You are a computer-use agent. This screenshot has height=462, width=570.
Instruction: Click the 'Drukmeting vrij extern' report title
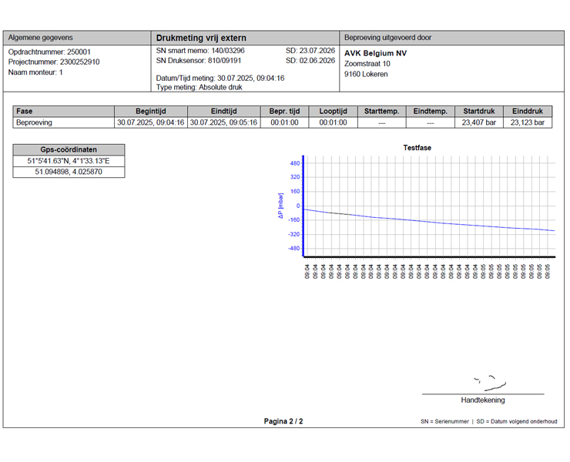201,38
